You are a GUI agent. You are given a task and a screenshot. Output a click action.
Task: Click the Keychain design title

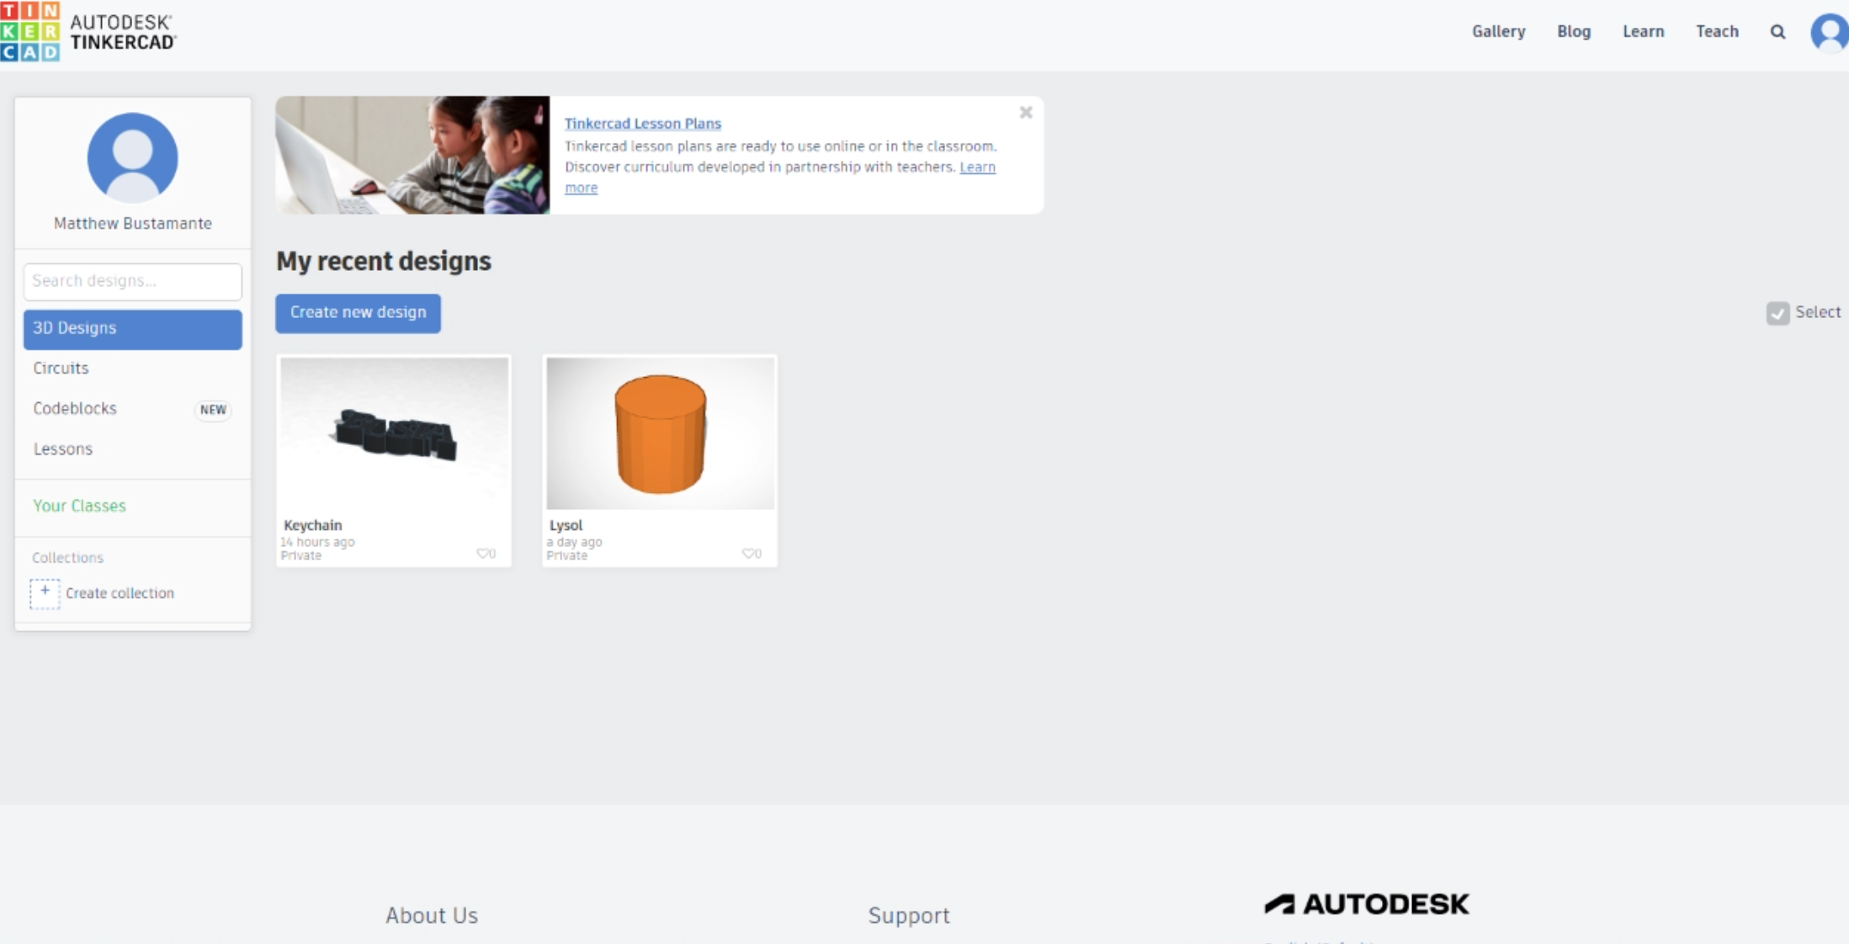[x=312, y=525]
